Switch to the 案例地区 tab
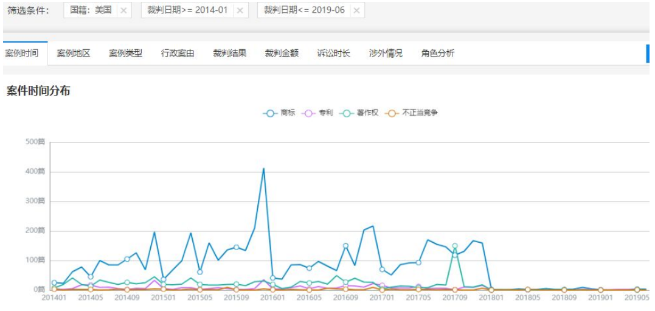Viewport: 655px width, 311px height. pyautogui.click(x=74, y=54)
